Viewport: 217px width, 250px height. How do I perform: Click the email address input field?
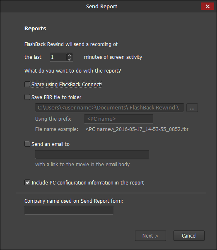92,155
